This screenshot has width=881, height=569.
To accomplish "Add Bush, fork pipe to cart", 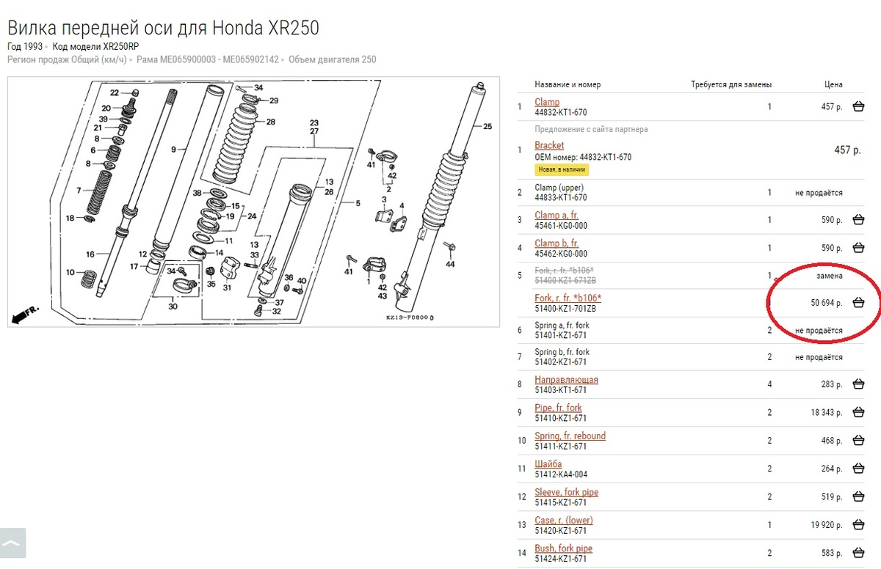I will (x=858, y=554).
